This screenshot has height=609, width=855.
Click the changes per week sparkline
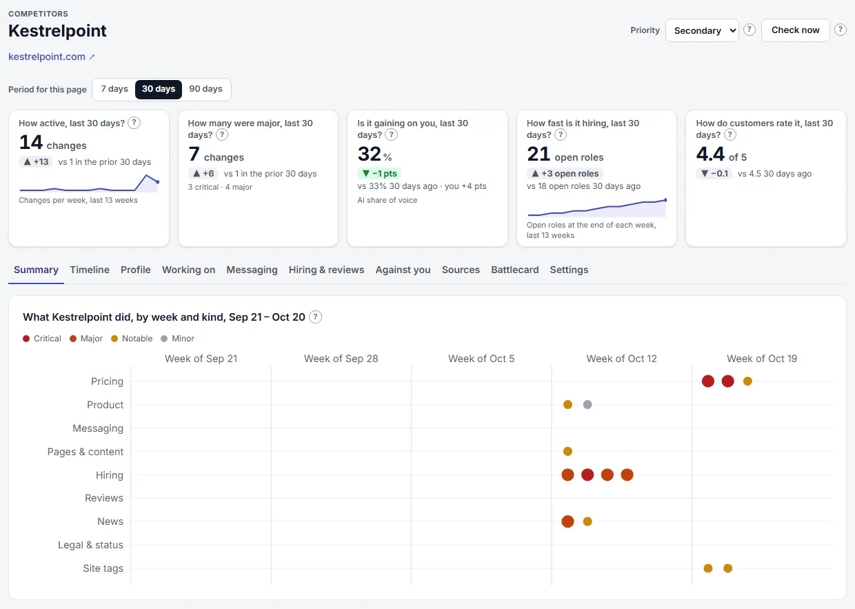coord(89,183)
